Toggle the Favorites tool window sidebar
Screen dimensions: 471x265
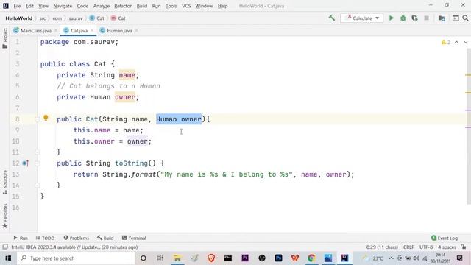pyautogui.click(x=5, y=216)
